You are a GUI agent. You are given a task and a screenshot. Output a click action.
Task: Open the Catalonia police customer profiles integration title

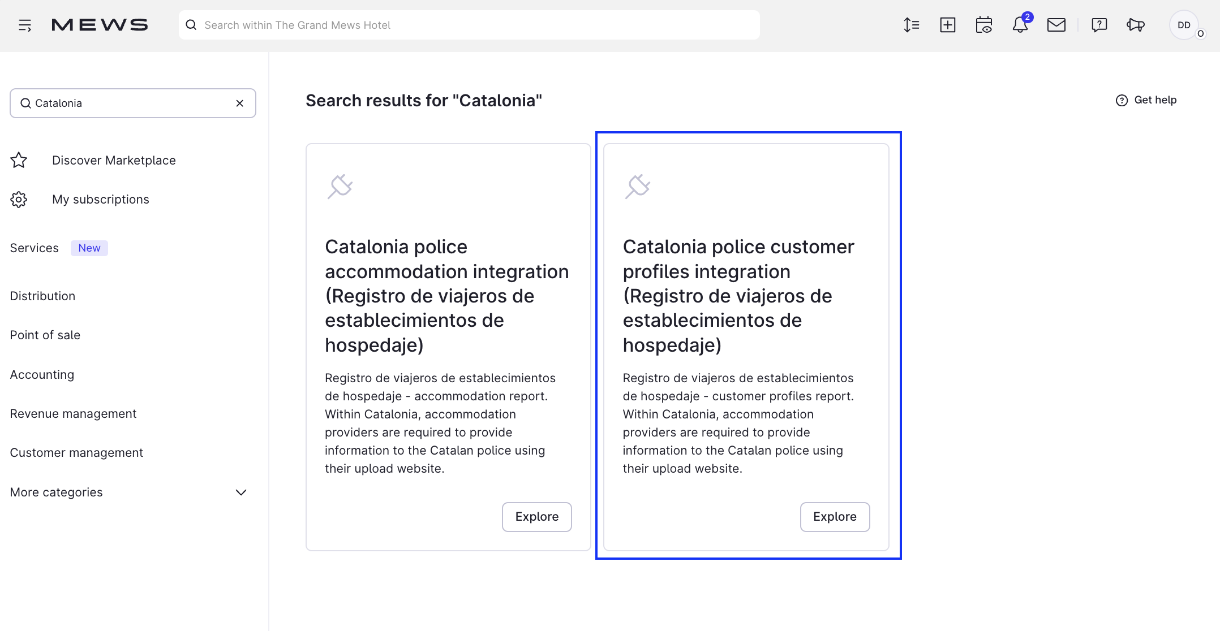tap(738, 296)
